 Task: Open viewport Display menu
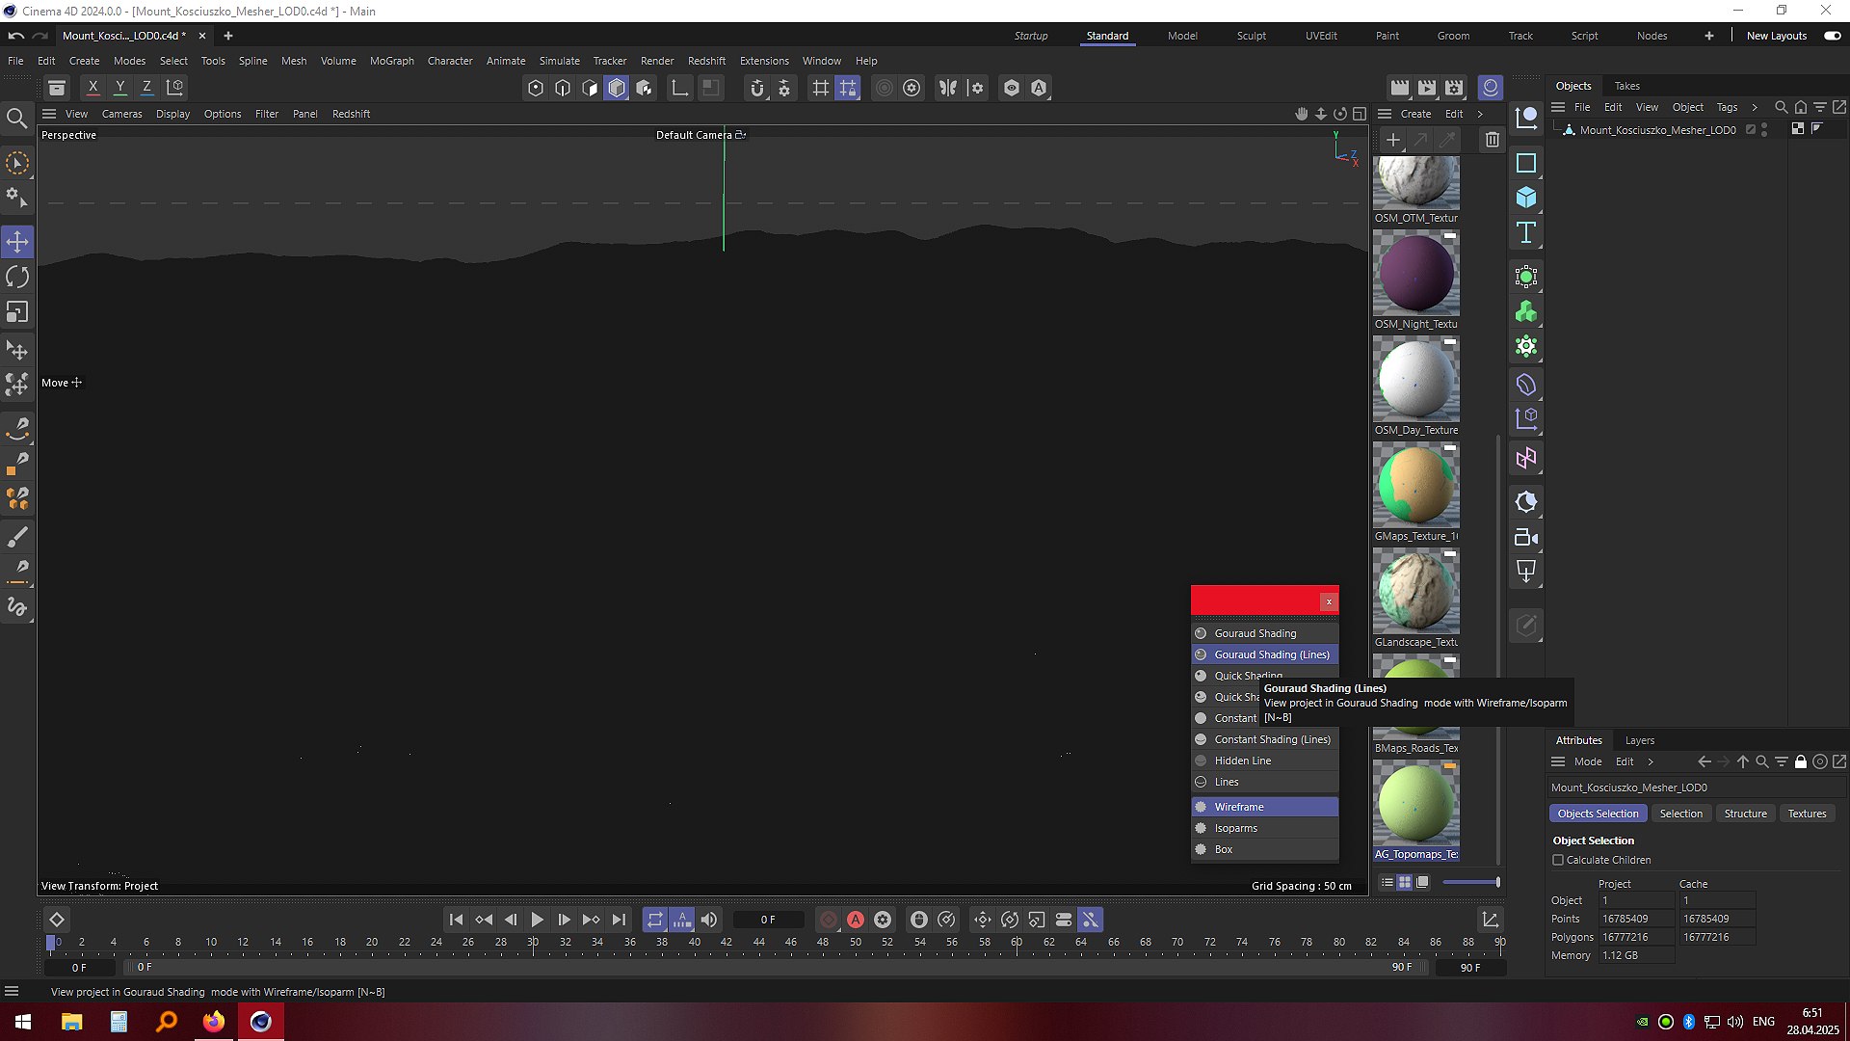172,114
